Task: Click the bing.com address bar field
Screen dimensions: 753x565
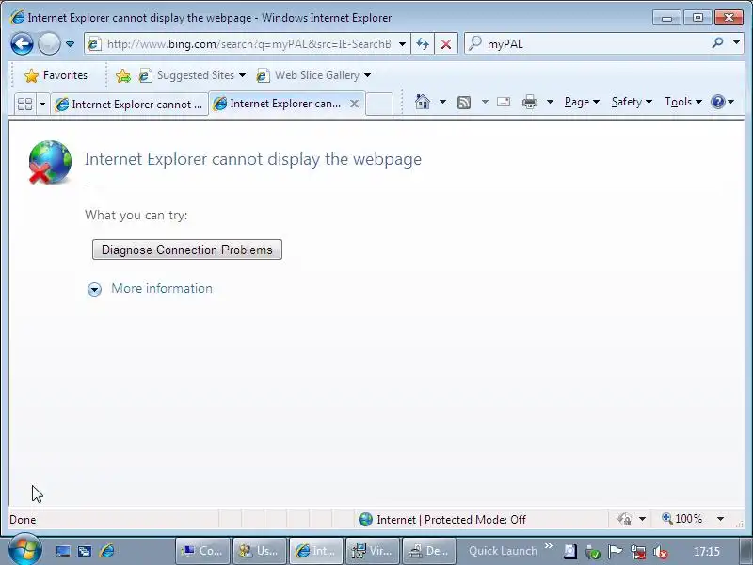Action: point(248,44)
